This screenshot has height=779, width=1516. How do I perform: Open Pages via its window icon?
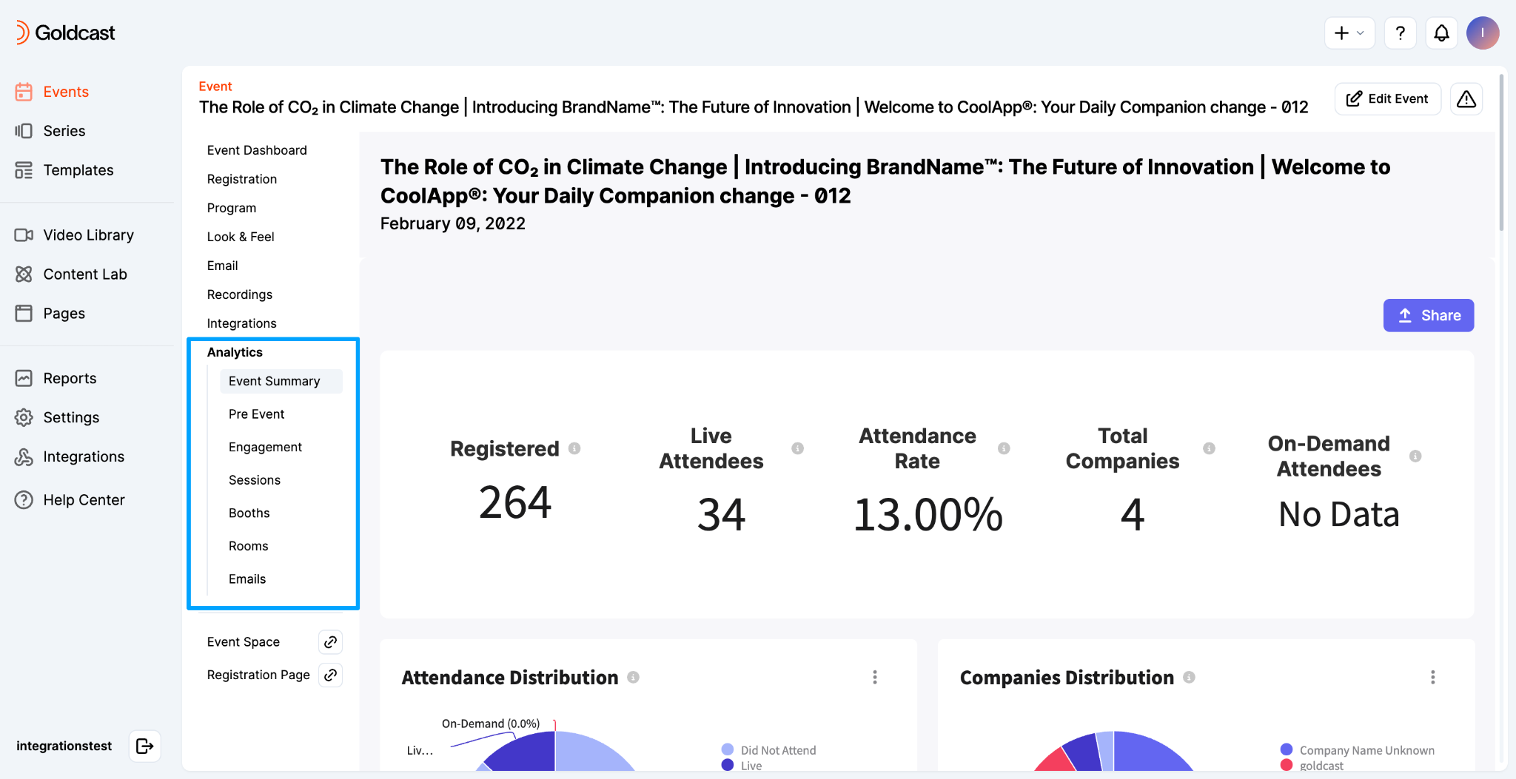click(x=24, y=313)
